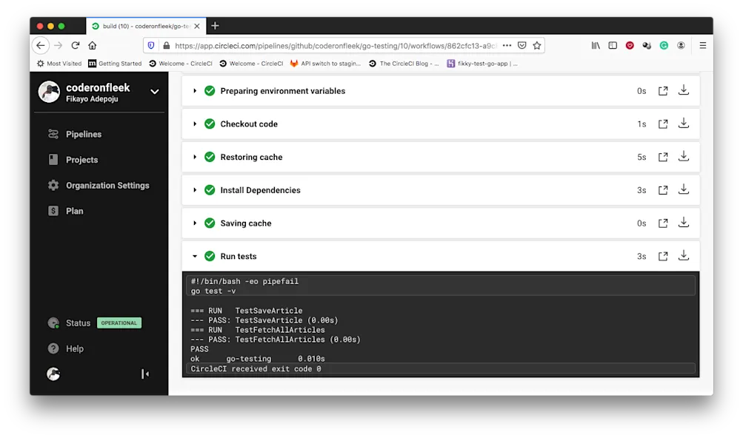Open a new browser tab
The image size is (743, 438).
pos(215,26)
